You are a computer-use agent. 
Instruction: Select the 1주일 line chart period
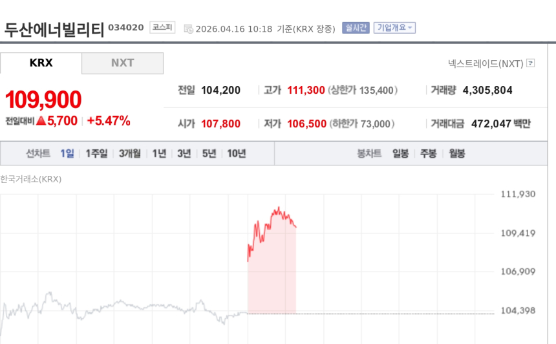(x=96, y=154)
